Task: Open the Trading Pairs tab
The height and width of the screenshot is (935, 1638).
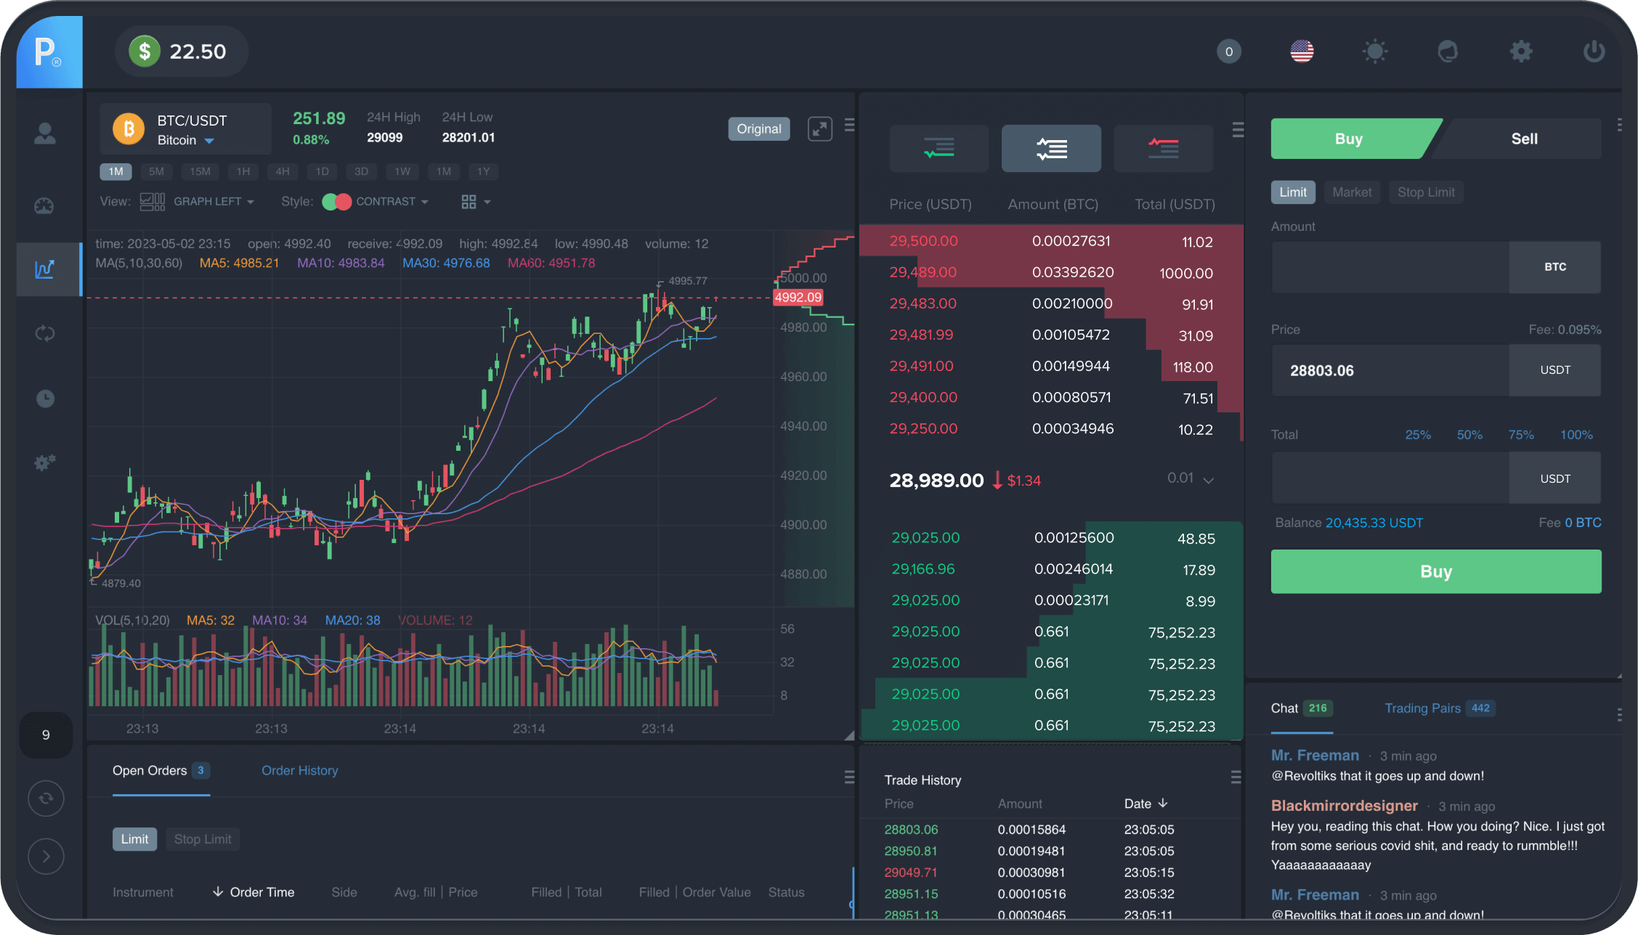Action: (1422, 709)
